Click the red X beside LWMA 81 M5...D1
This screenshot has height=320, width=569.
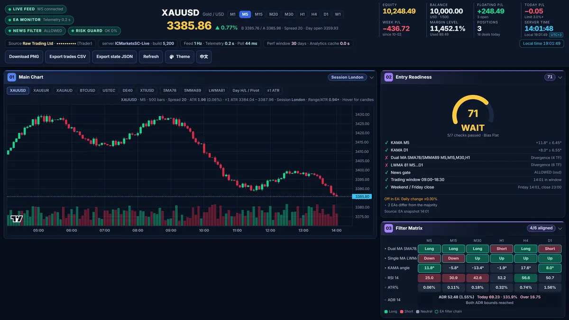386,165
